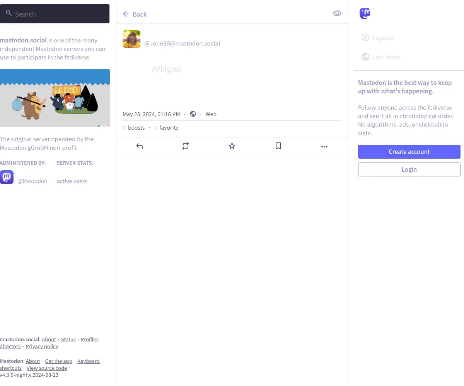Viewport: 464px width, 386px height.
Task: Click the v4.3.0-nightly.2024-08-23 version text
Action: click(29, 375)
